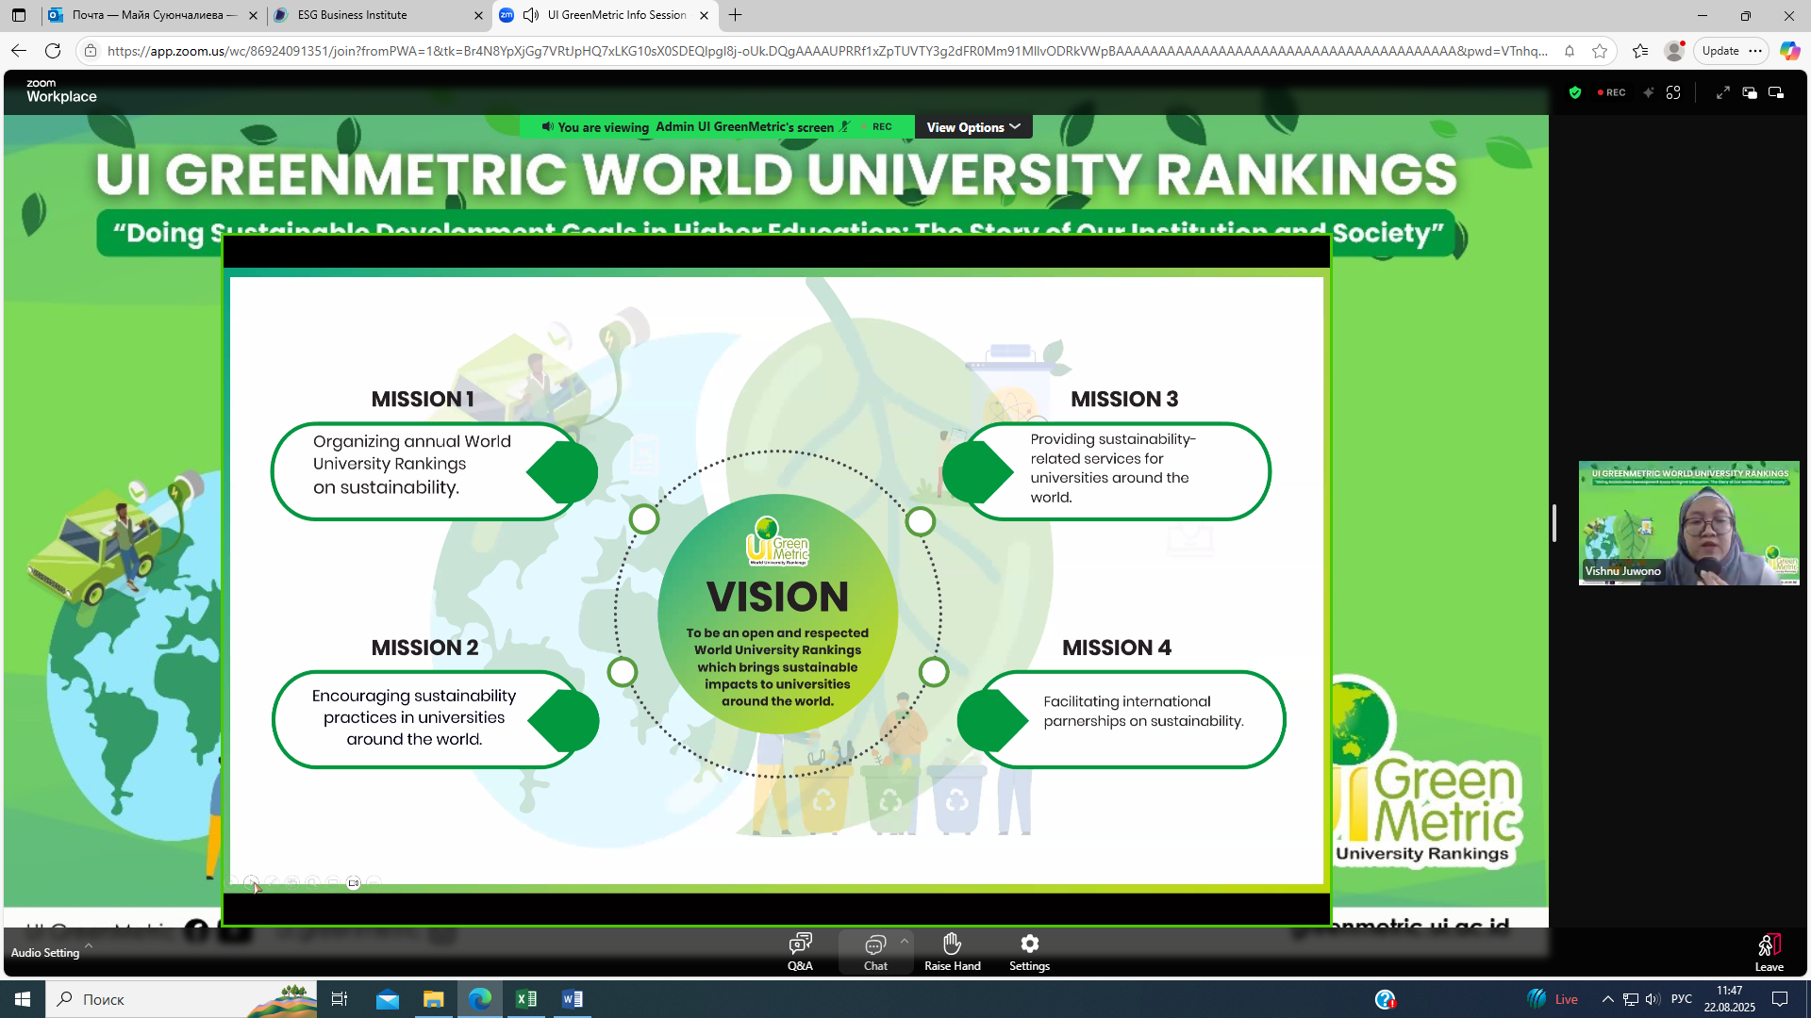The width and height of the screenshot is (1811, 1018).
Task: Open the Windows notification center
Action: [1780, 999]
